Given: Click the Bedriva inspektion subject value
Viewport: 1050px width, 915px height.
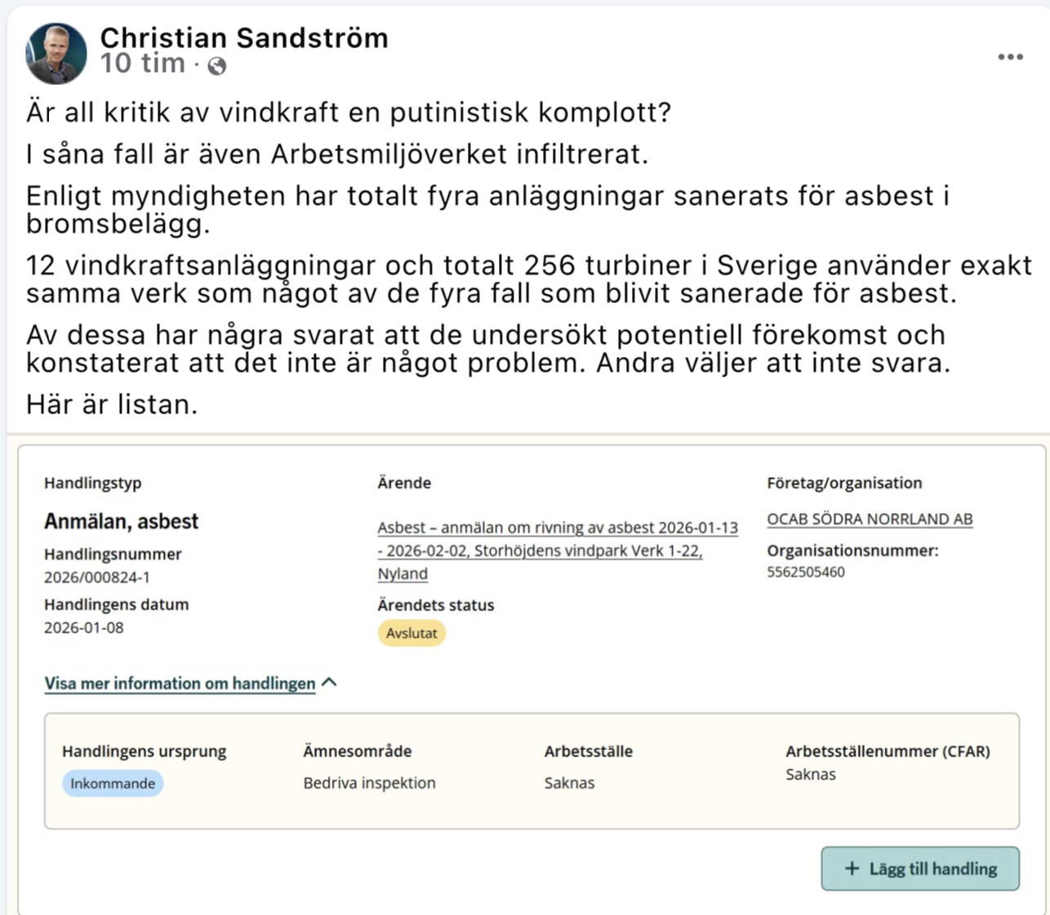Looking at the screenshot, I should [x=369, y=783].
